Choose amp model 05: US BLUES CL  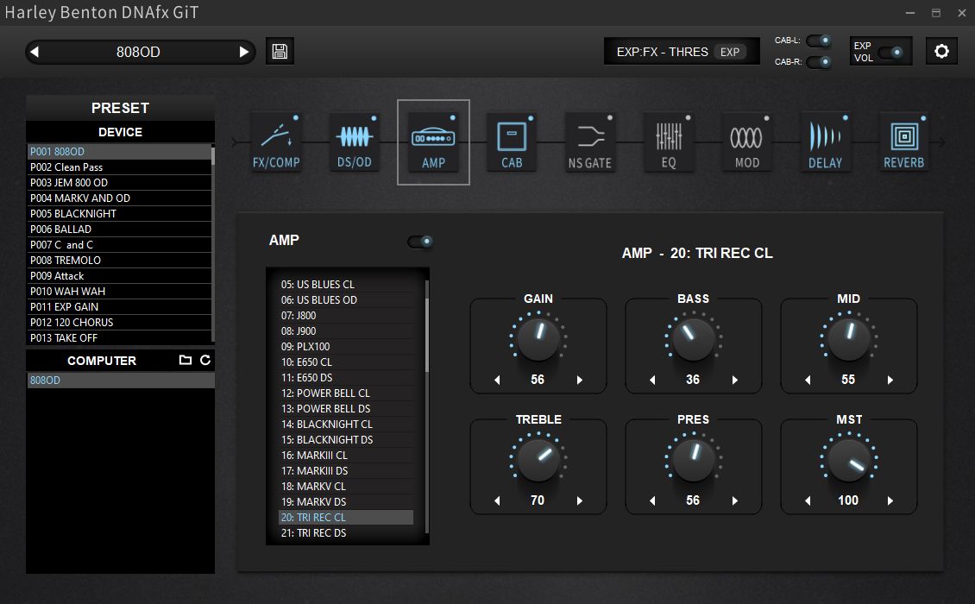[346, 284]
